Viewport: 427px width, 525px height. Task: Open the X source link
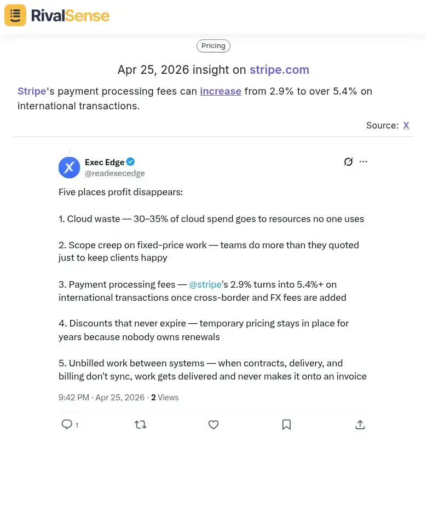click(406, 125)
